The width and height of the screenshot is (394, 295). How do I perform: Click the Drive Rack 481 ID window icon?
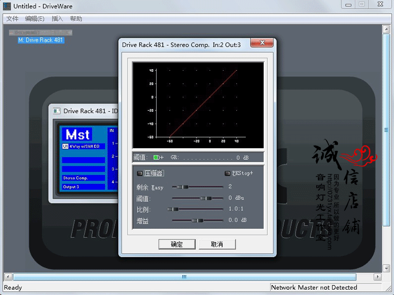57,111
